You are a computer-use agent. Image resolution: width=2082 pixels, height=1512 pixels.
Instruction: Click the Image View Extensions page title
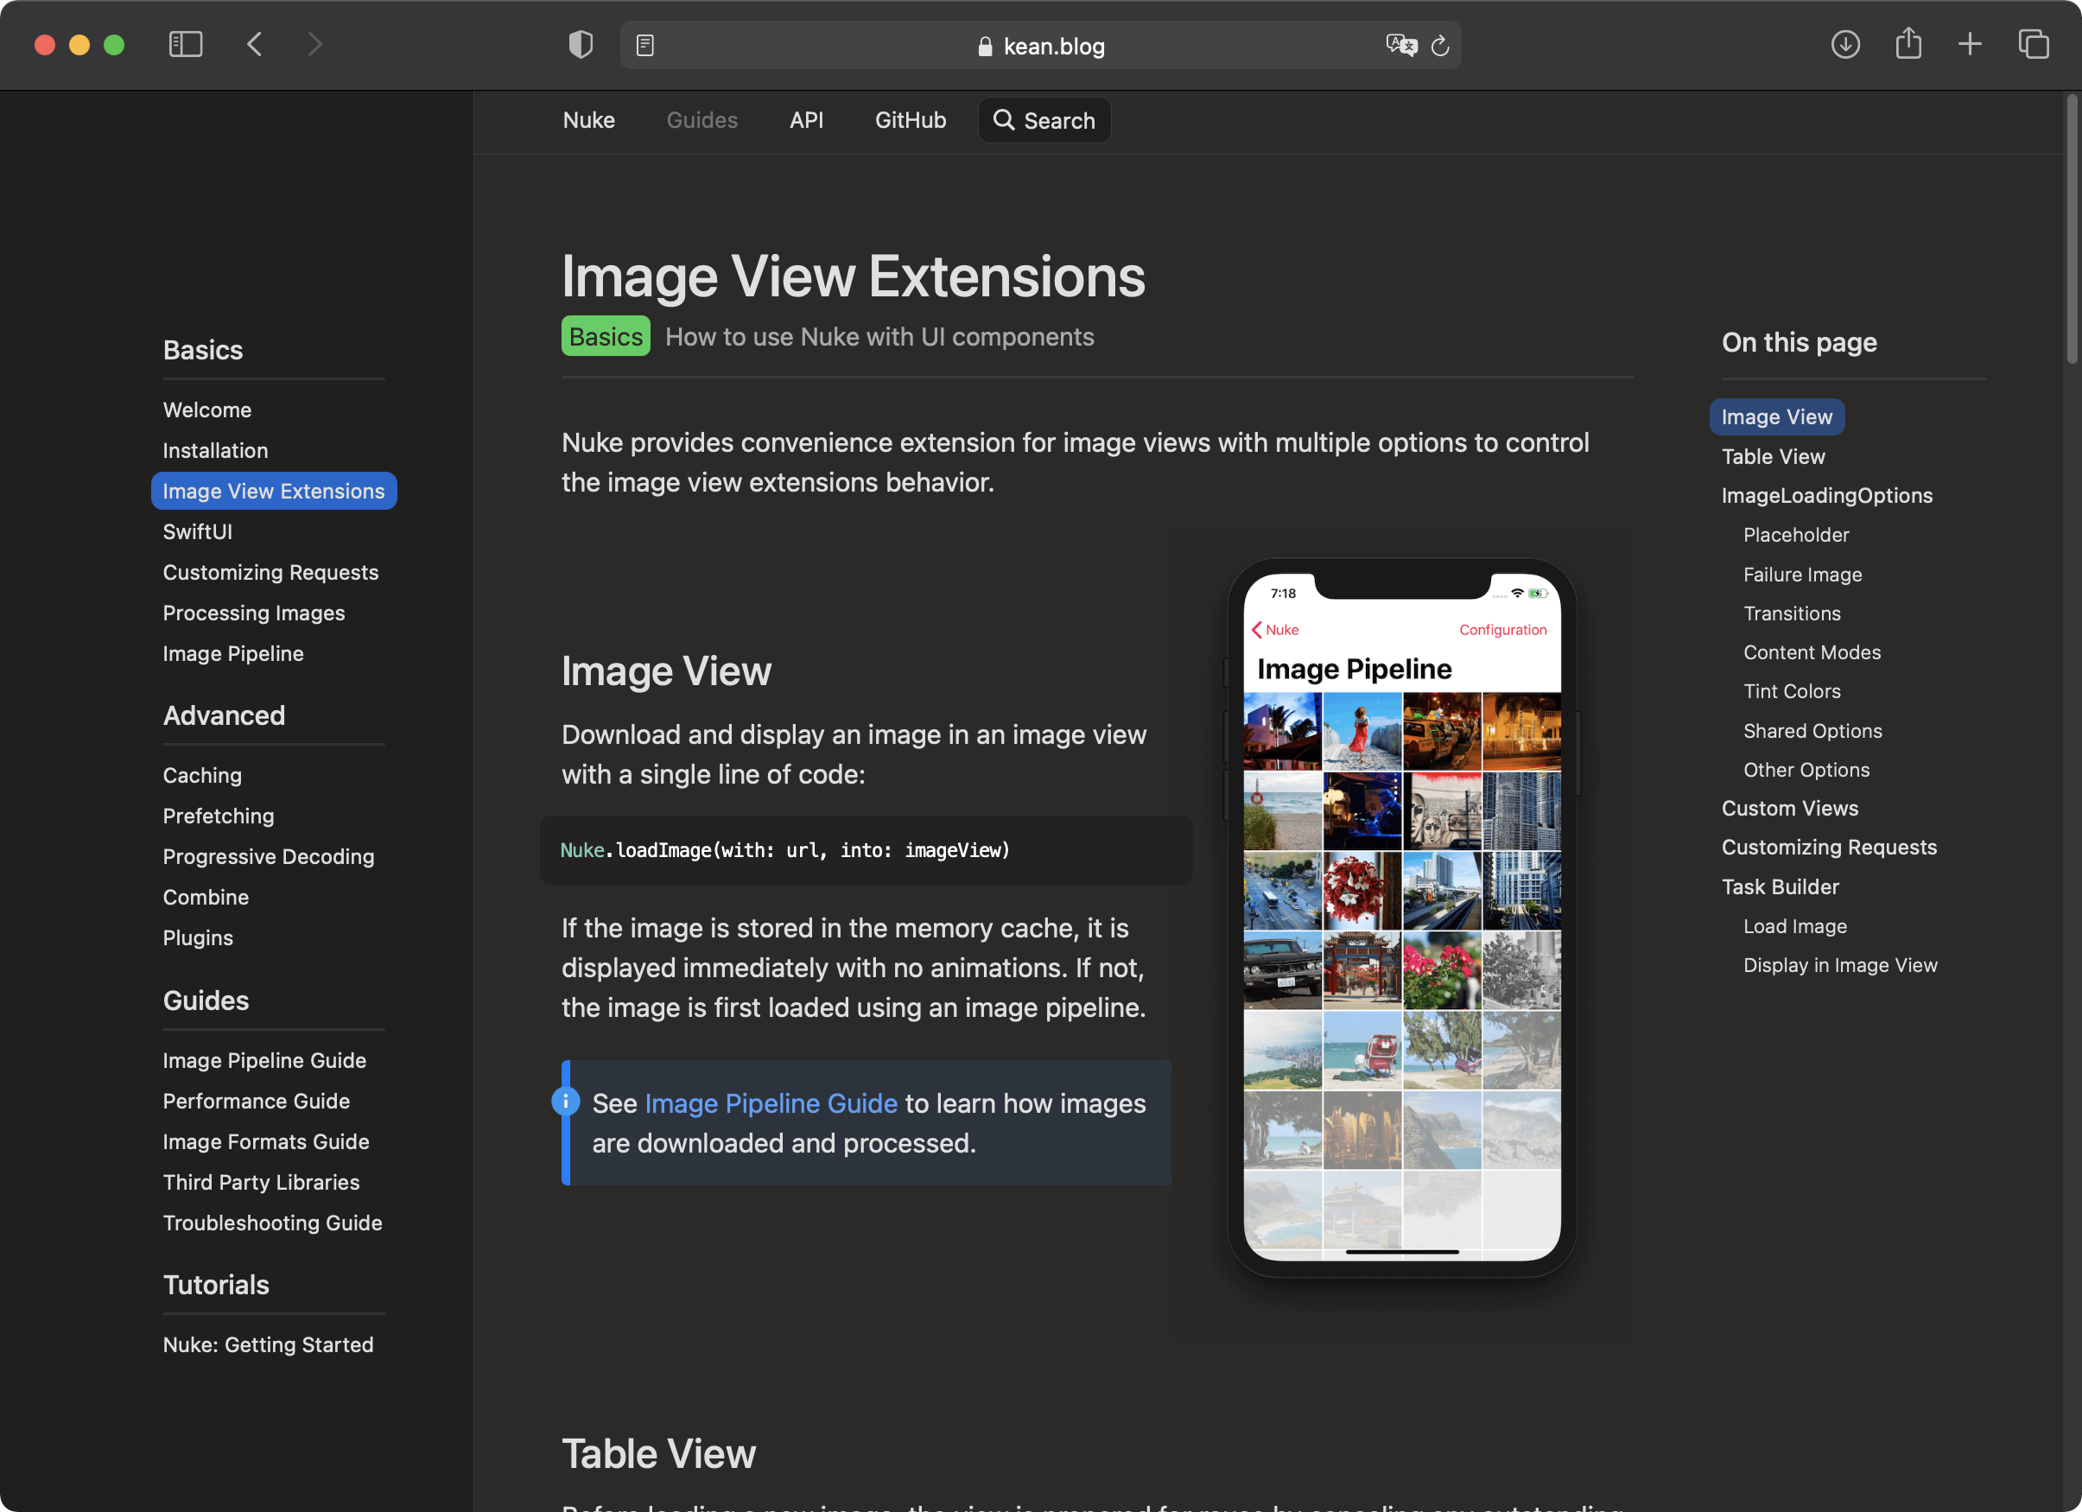(x=853, y=276)
